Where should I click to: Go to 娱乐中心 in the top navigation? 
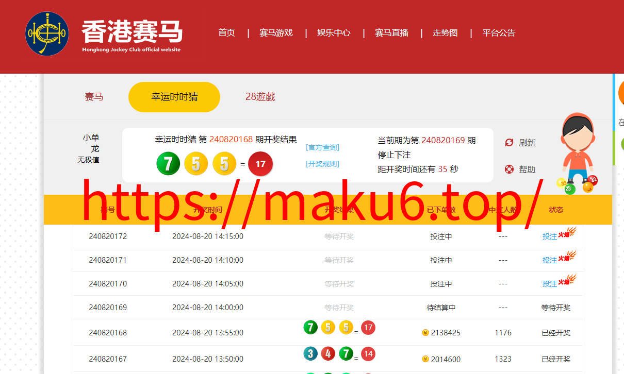tap(334, 33)
